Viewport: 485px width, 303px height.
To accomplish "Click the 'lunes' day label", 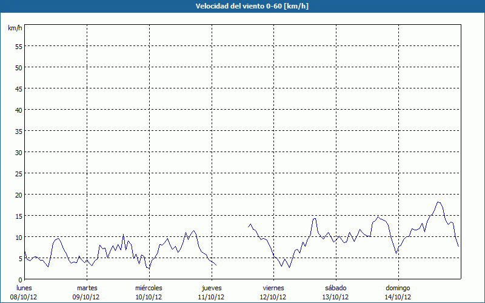I will click(x=24, y=288).
